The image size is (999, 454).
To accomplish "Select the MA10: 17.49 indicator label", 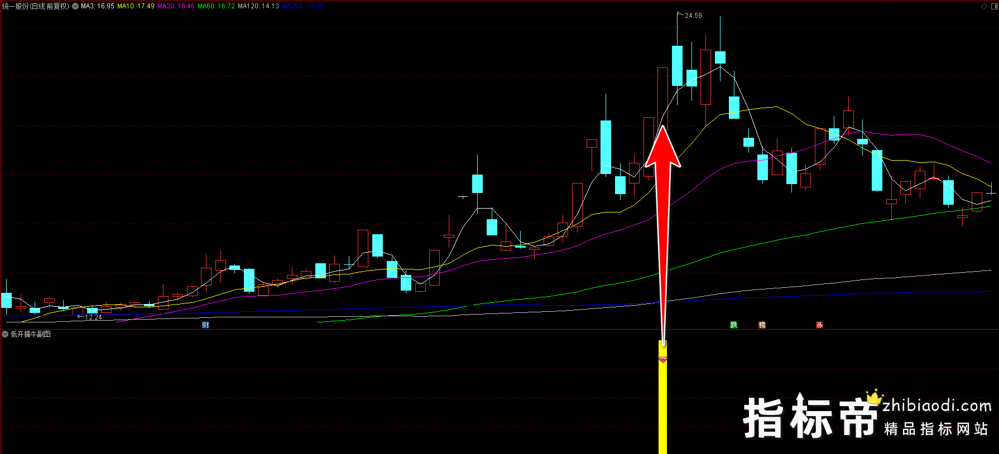I will click(x=136, y=6).
